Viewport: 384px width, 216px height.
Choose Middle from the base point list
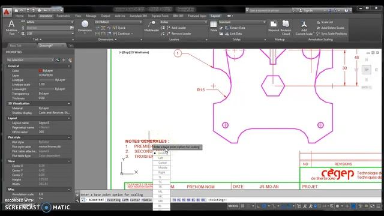click(161, 168)
